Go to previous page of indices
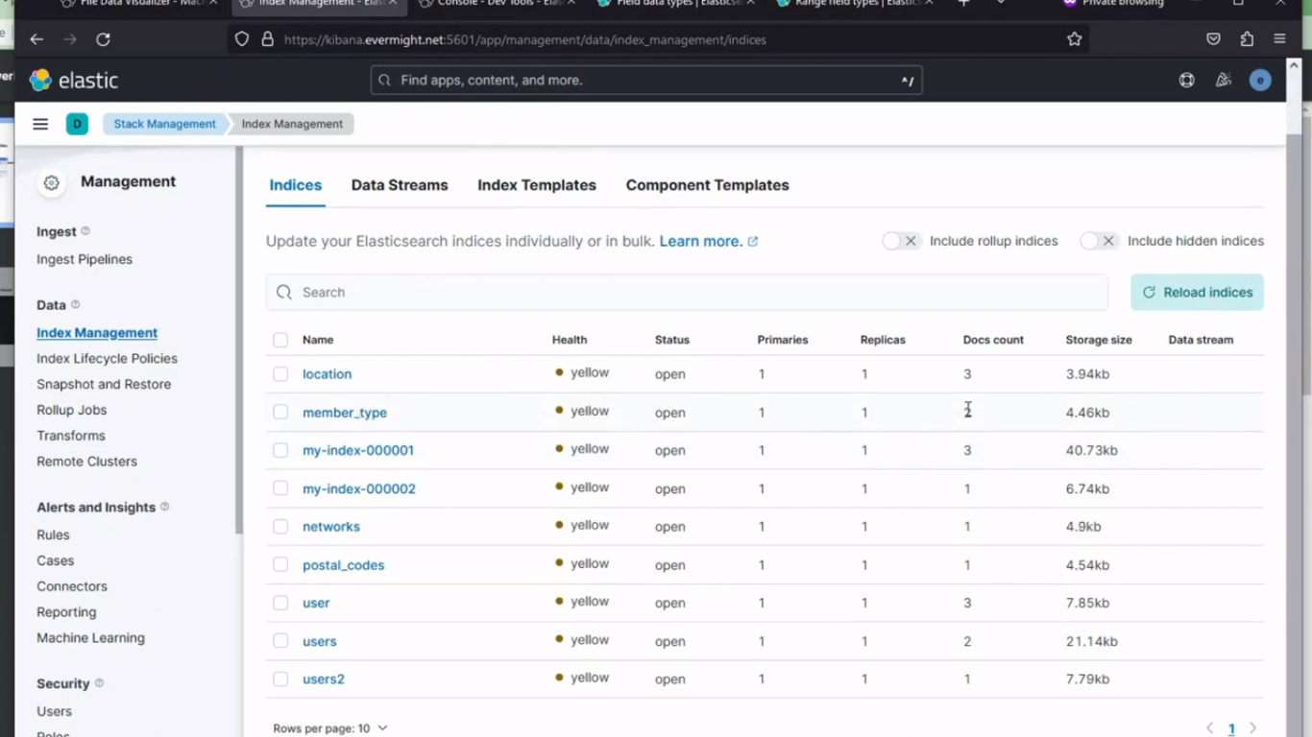Screen dimensions: 1312x737 pos(1210,728)
